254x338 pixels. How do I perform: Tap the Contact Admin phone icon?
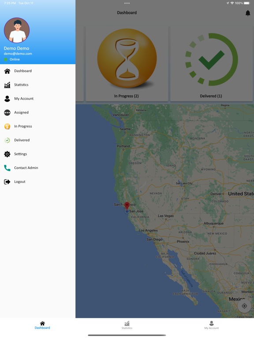tap(7, 168)
